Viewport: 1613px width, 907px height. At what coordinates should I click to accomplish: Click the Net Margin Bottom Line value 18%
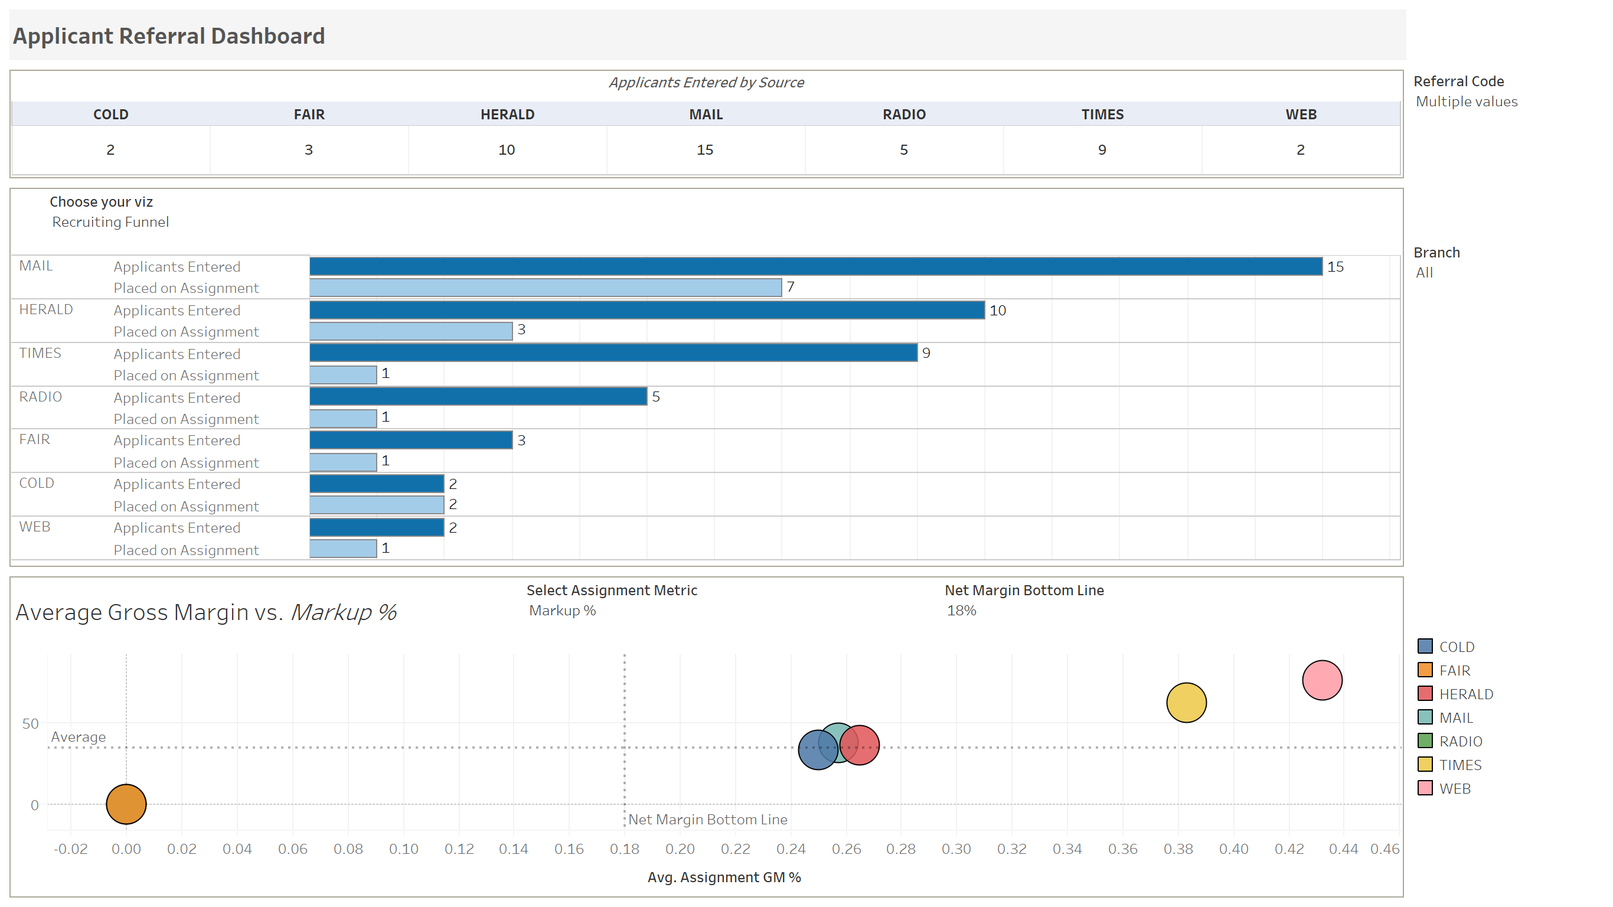(961, 610)
